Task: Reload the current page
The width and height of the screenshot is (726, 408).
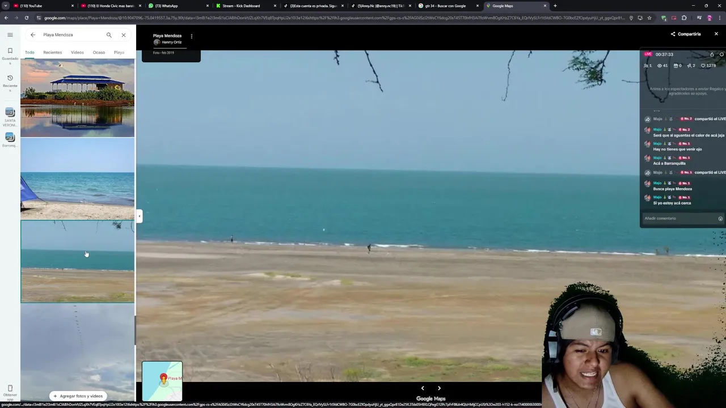Action: tap(26, 18)
